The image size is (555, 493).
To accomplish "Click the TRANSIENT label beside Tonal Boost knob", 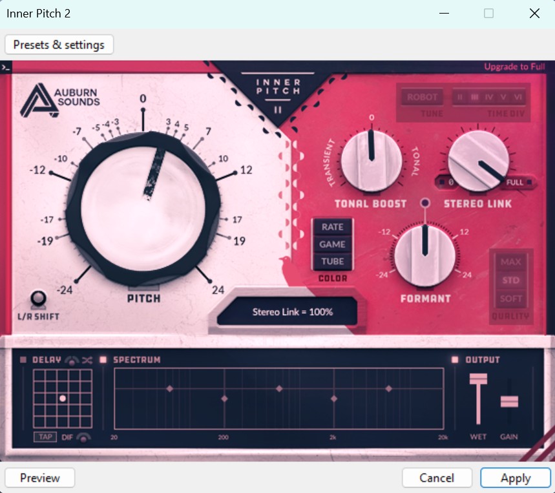I will (x=330, y=163).
